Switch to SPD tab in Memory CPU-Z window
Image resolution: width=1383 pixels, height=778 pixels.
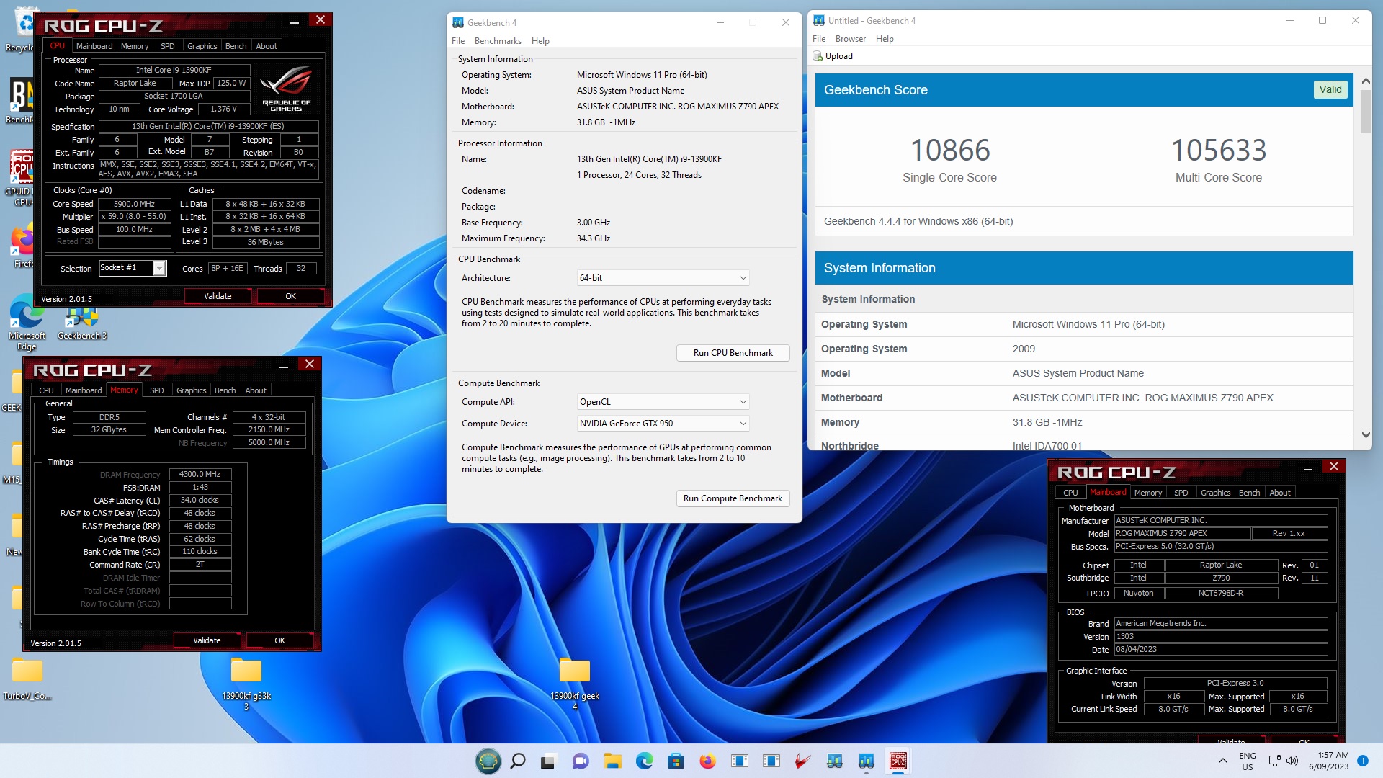157,390
